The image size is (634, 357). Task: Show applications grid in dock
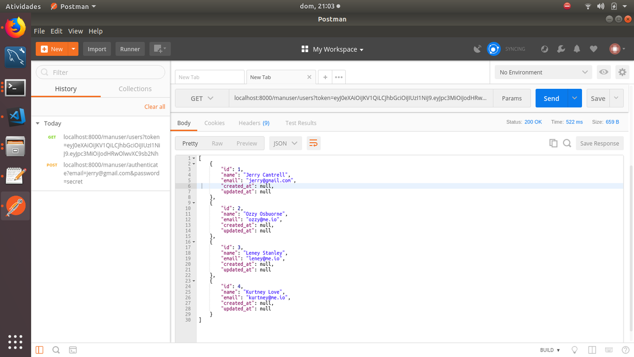click(15, 342)
